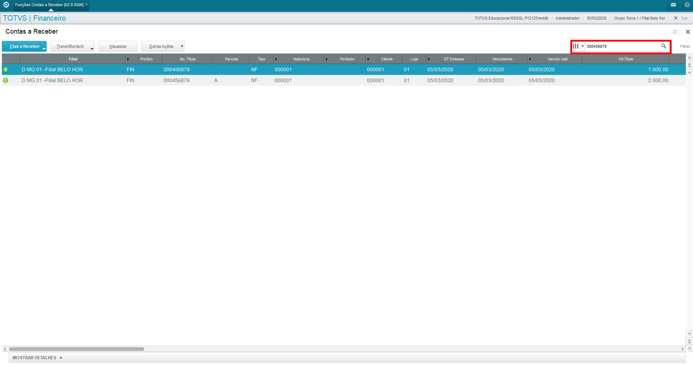The image size is (693, 365).
Task: Click the arrow marker left of Portador header
Action: [326, 59]
